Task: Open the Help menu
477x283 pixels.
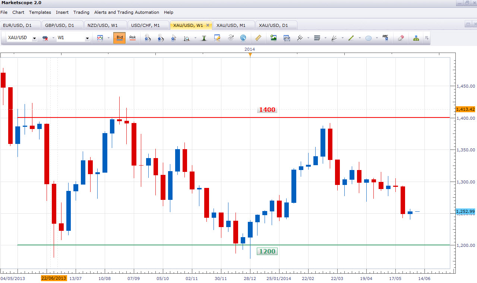Action: tap(168, 12)
